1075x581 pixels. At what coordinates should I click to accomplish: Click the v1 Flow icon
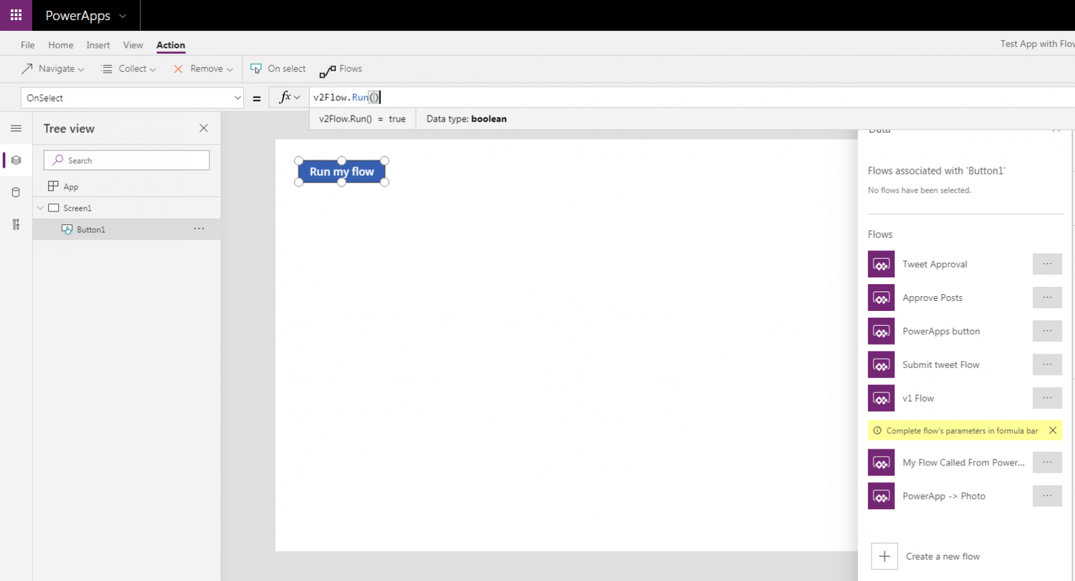881,398
